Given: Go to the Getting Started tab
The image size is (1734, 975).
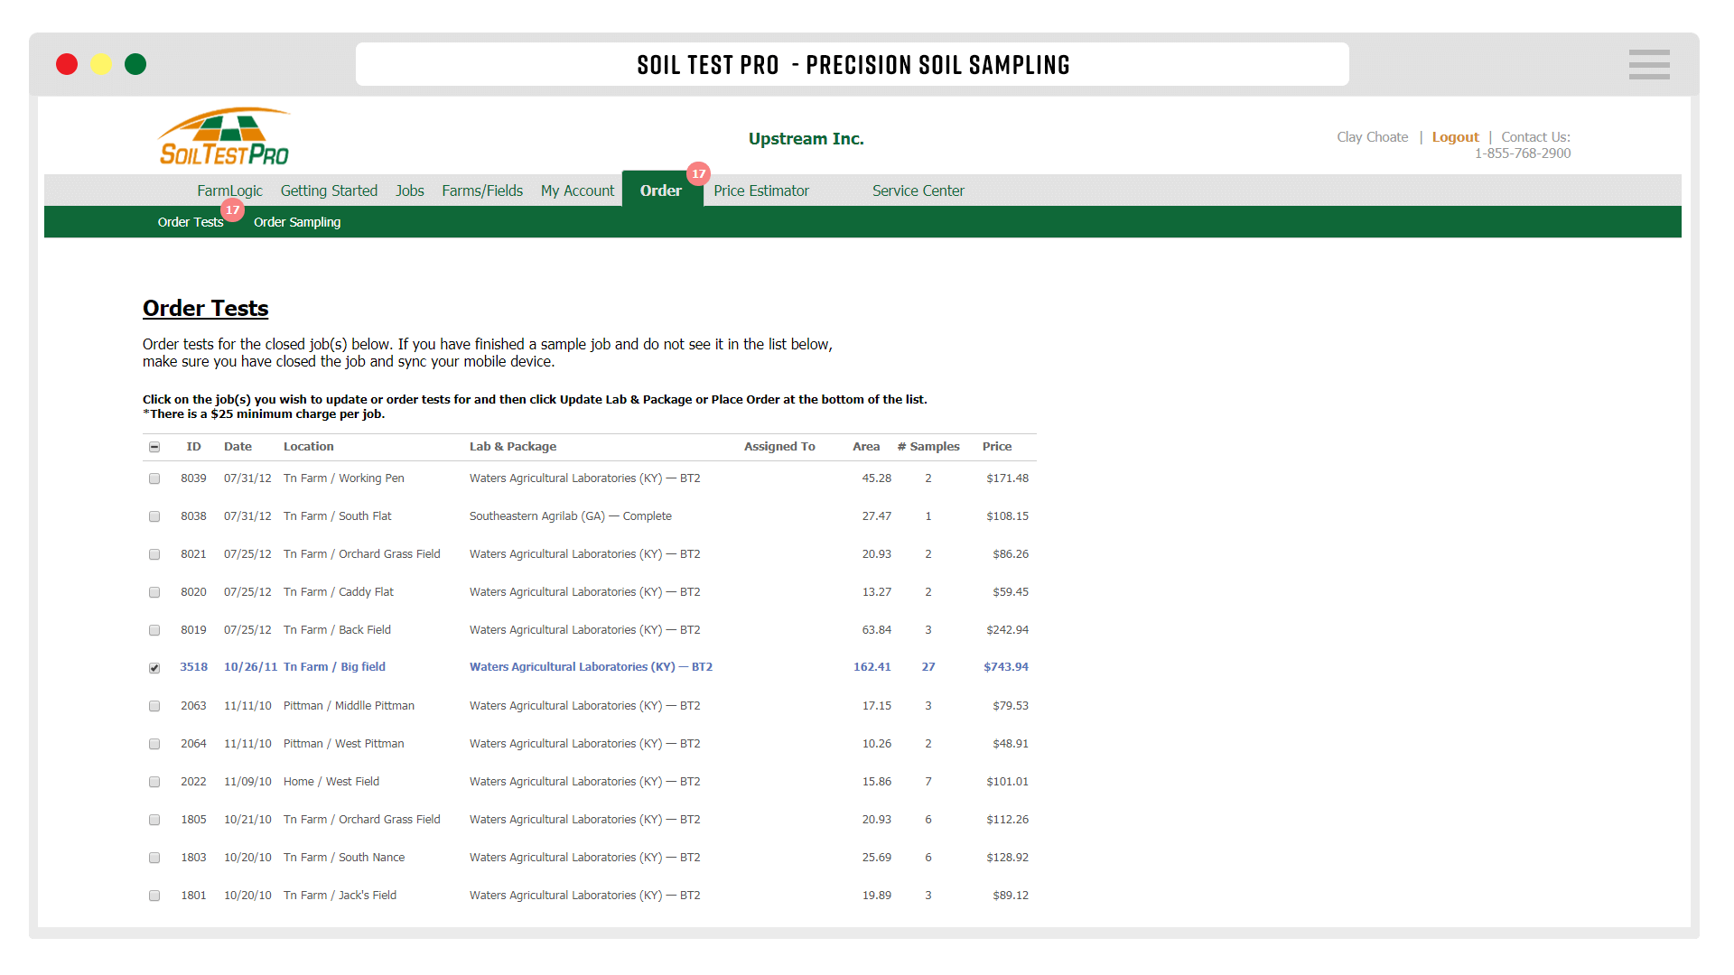Looking at the screenshot, I should (329, 190).
